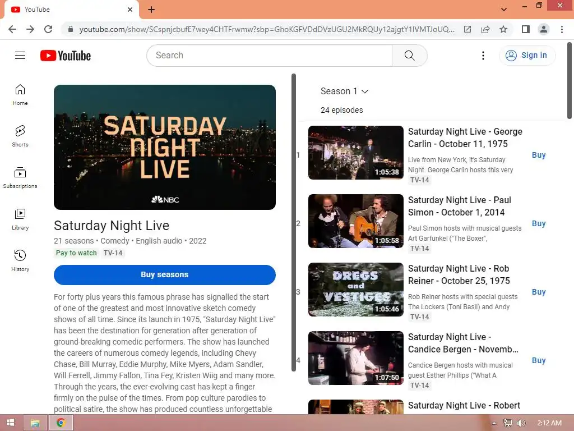
Task: Buy the George Carlin episode
Action: (x=539, y=155)
